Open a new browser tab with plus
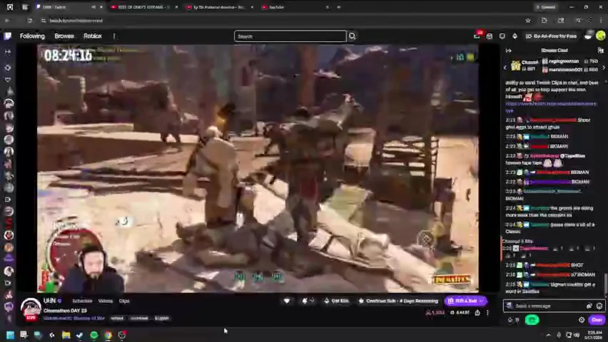 click(339, 7)
